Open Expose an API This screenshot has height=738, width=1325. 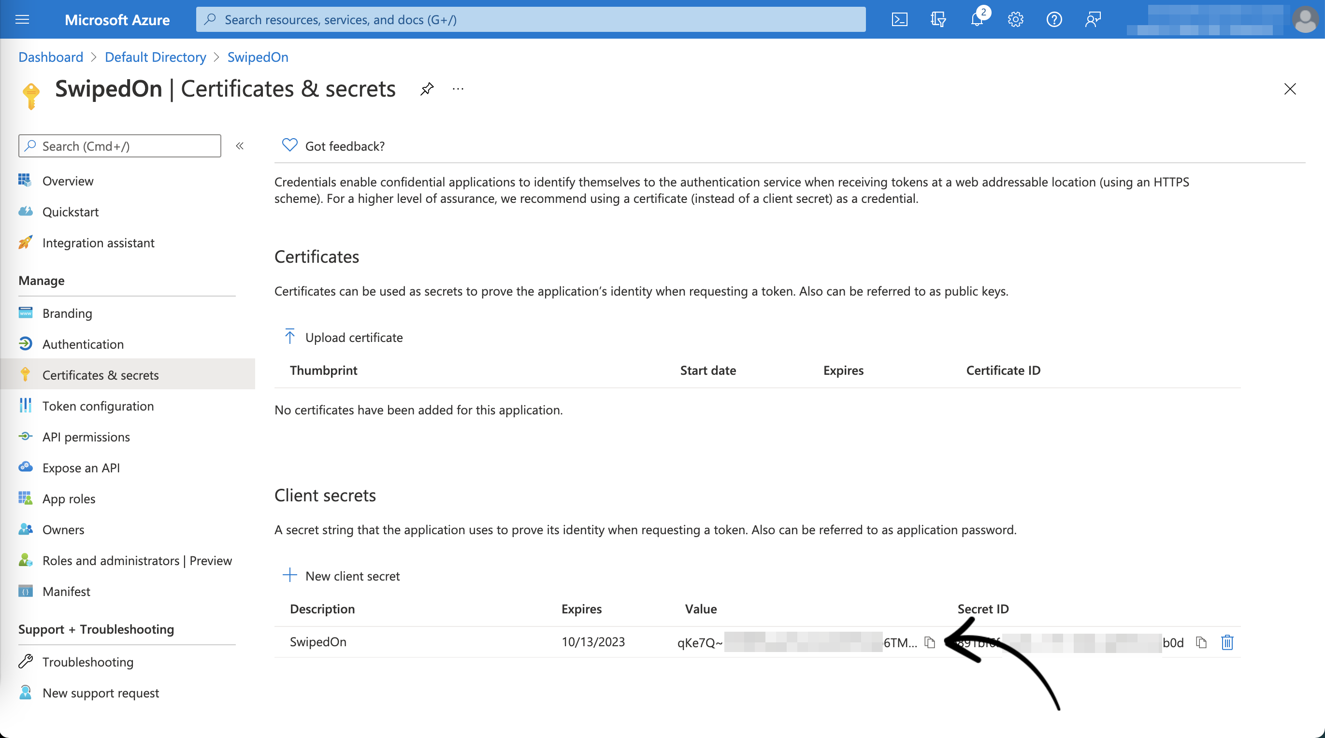point(81,468)
